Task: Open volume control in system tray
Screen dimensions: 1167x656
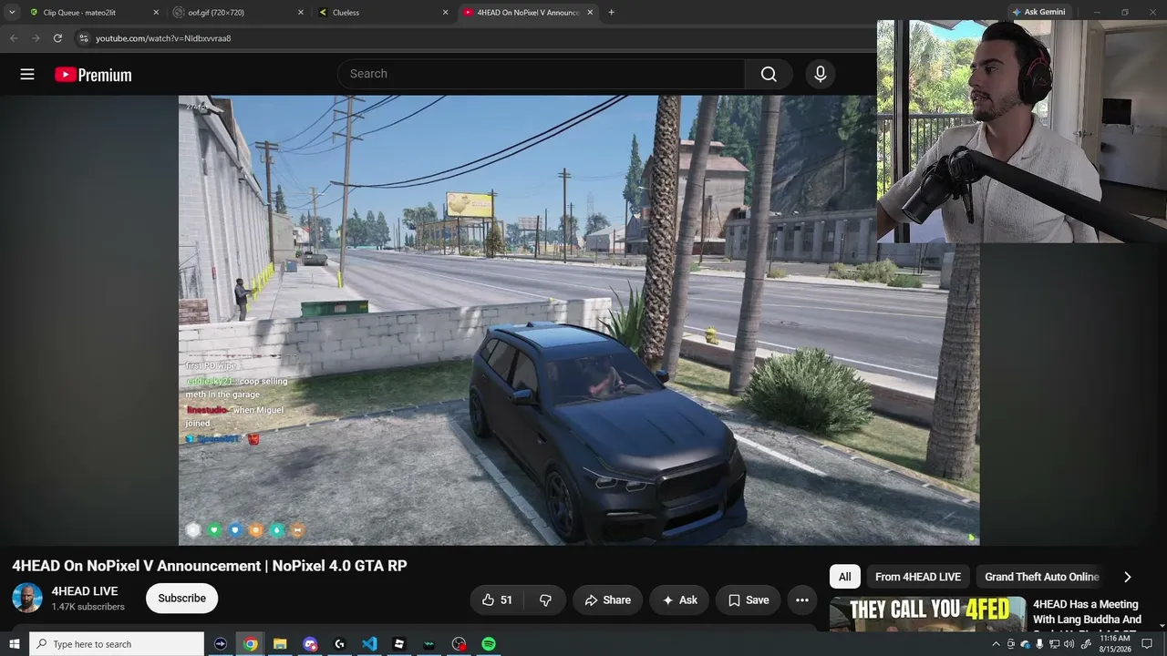Action: (x=1069, y=644)
